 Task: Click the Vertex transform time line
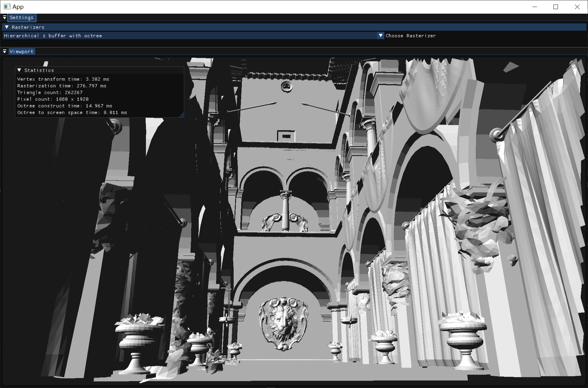(x=63, y=79)
